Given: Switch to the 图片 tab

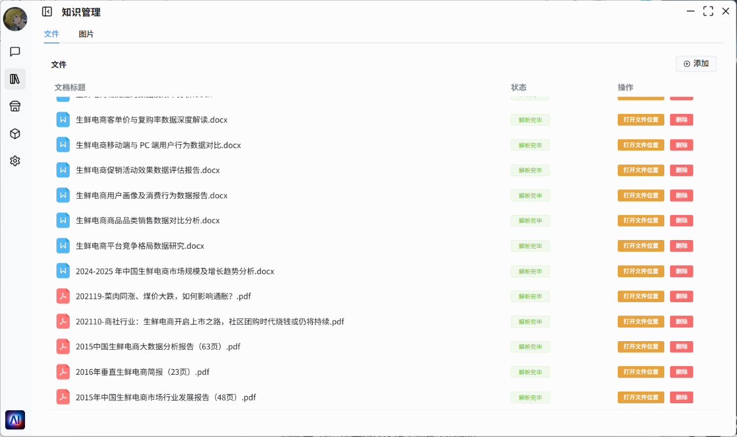Looking at the screenshot, I should [86, 34].
